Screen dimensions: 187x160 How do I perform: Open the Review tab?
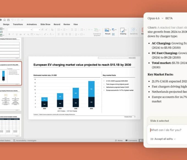point(67,24)
